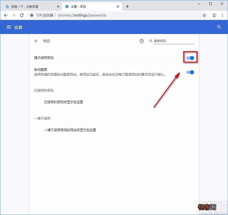Click the 搜索密码 search input field

click(x=172, y=41)
